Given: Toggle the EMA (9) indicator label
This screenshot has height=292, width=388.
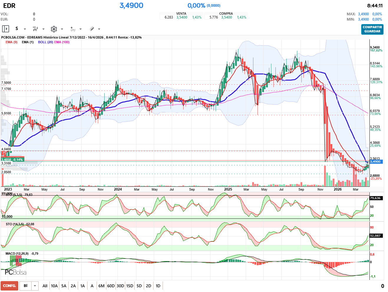Looking at the screenshot, I should click(11, 42).
